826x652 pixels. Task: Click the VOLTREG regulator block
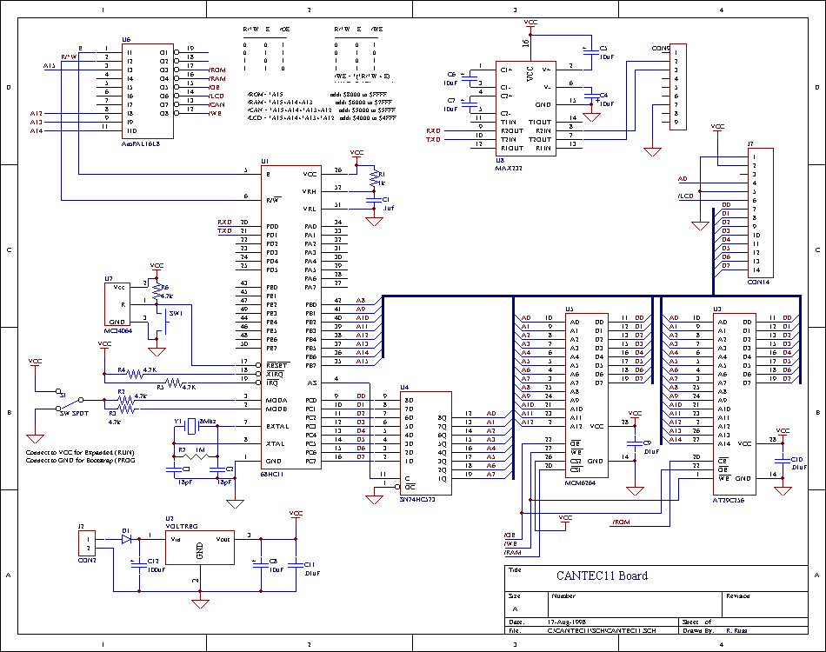(199, 549)
